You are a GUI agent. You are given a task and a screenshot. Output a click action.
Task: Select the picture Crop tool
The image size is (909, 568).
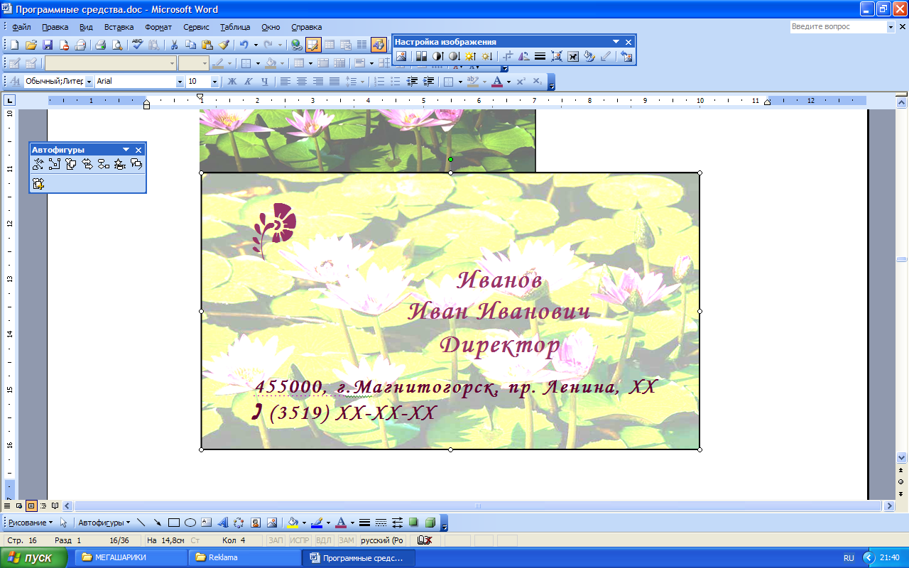508,56
